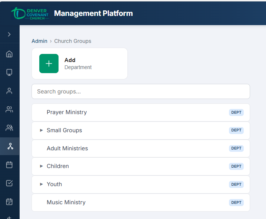The height and width of the screenshot is (219, 266).
Task: Expand the Small Groups department
Action: point(41,130)
